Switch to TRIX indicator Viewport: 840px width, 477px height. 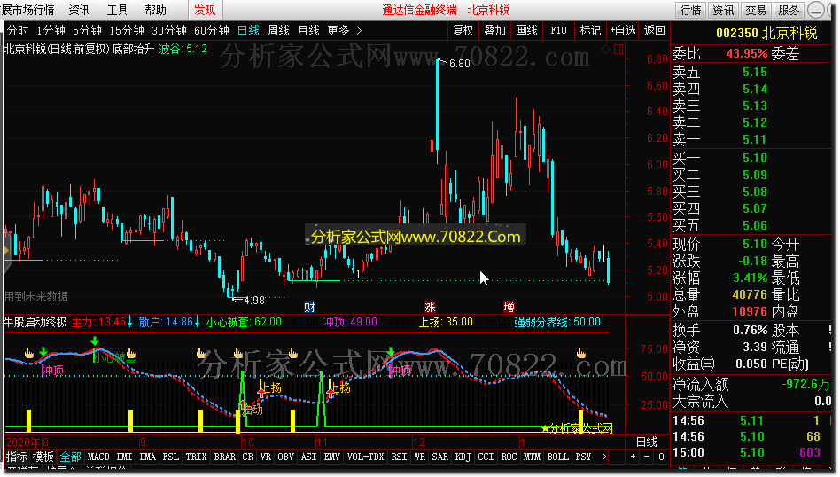pos(196,457)
